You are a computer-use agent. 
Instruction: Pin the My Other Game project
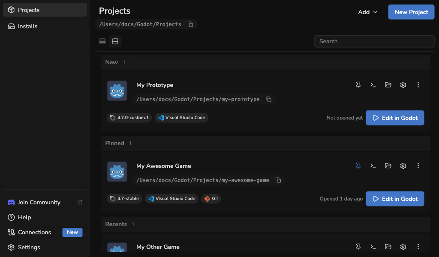(x=358, y=247)
